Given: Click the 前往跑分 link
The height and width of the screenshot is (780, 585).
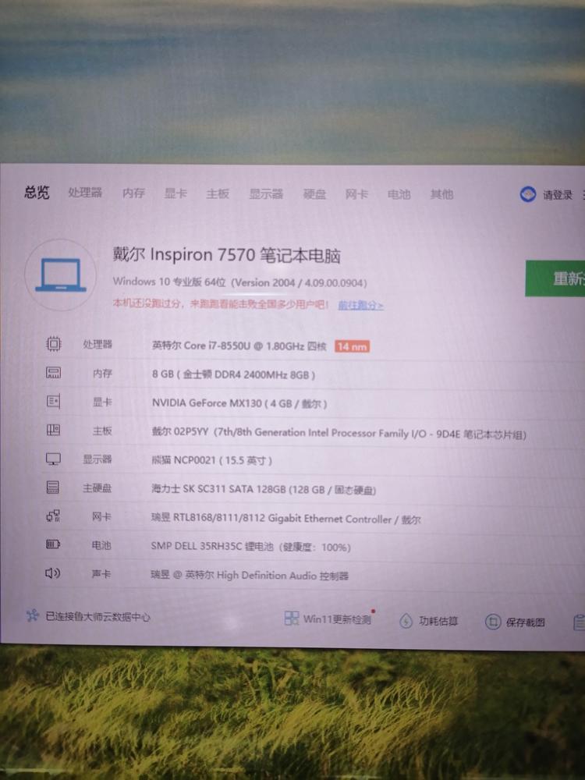Looking at the screenshot, I should [x=360, y=306].
